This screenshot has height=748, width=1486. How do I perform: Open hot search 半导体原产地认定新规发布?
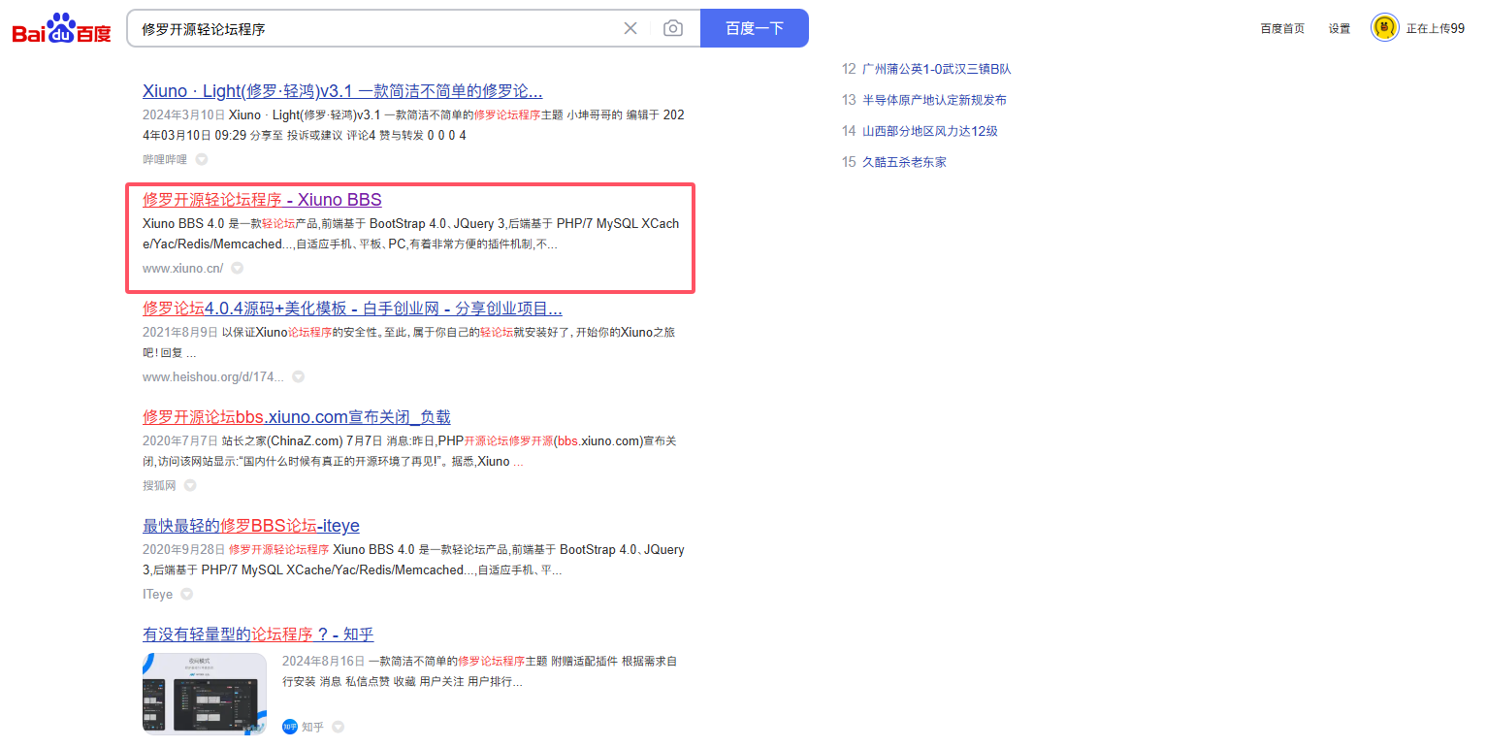pyautogui.click(x=934, y=100)
